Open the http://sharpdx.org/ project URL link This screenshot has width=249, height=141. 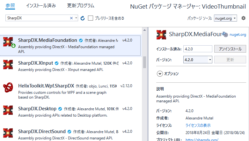(x=202, y=140)
